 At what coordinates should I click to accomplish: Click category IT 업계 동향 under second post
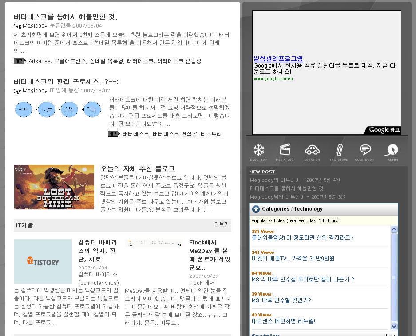pos(64,91)
